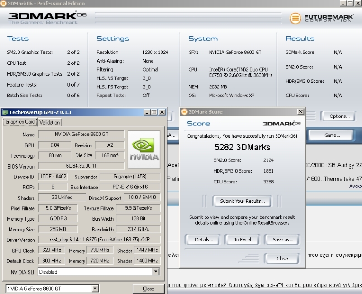Viewport: 362px width, 294px height.
Task: Click the Game button in 3DMark06
Action: 332,135
